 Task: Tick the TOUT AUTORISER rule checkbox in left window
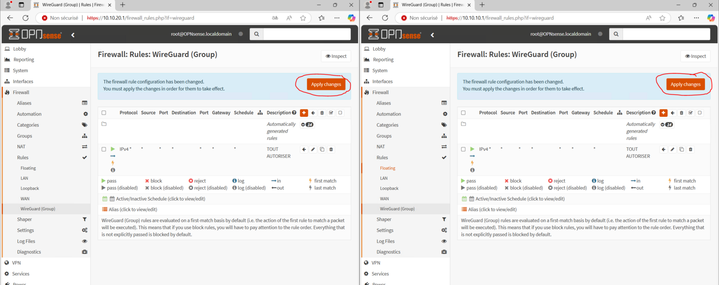point(104,149)
